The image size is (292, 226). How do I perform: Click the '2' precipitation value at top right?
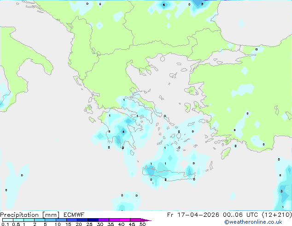202,4
